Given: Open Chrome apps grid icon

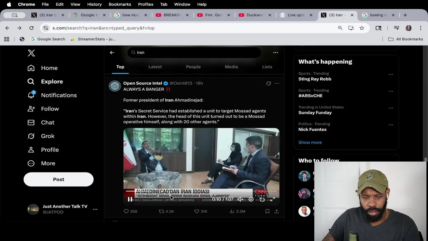Looking at the screenshot, I should click(x=7, y=39).
